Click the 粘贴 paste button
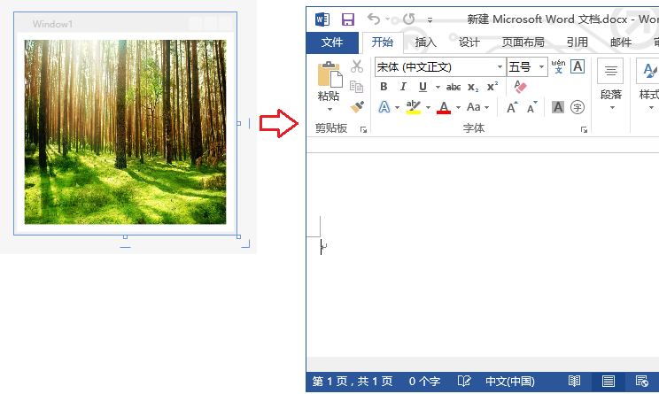 (x=329, y=80)
